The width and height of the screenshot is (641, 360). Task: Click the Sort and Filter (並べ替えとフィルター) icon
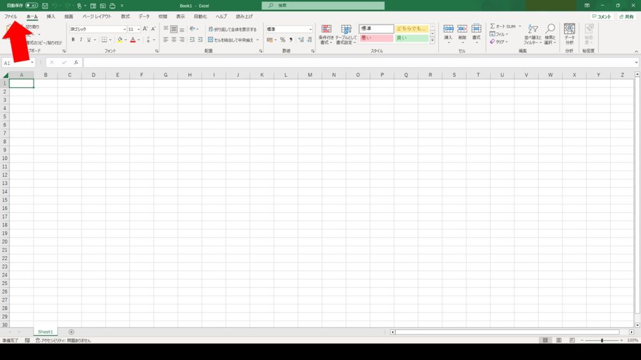(x=533, y=33)
